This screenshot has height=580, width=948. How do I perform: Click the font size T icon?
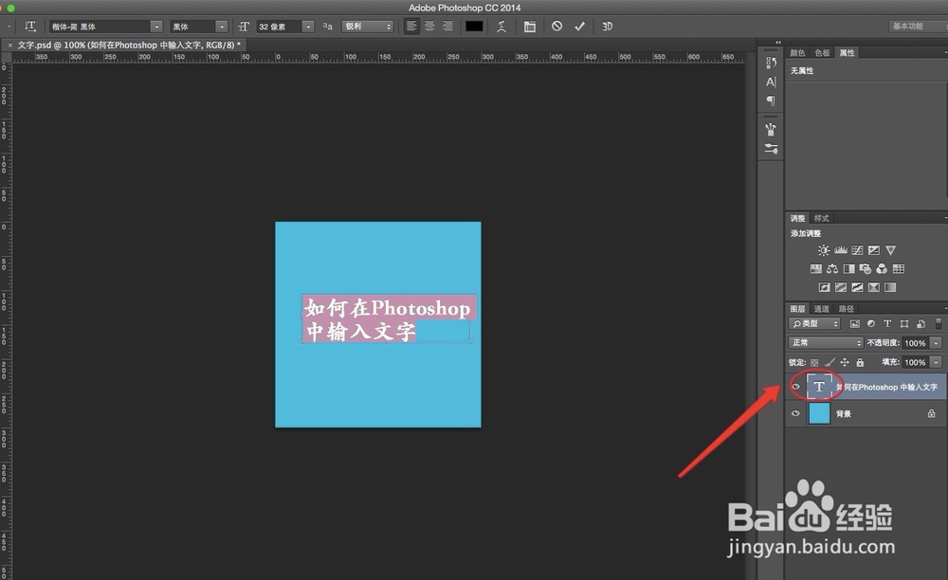tap(244, 27)
